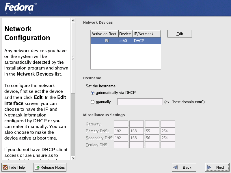The image size is (231, 173).
Task: Click the help panel scroll down arrow
Action: coord(73,158)
